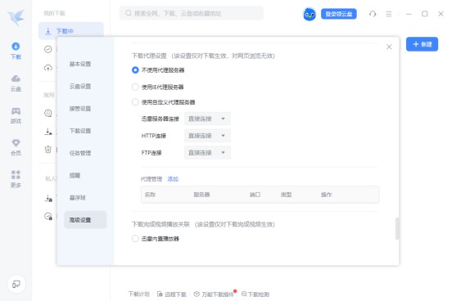456x301 pixels.
Task: Click the 操作 column header
Action: pyautogui.click(x=327, y=195)
